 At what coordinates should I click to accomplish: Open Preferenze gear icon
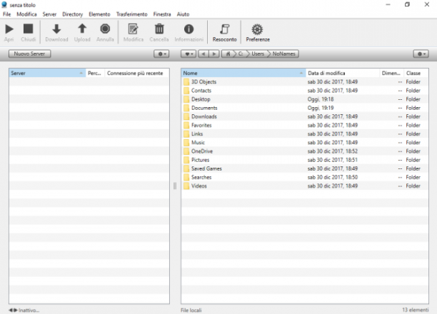click(257, 29)
